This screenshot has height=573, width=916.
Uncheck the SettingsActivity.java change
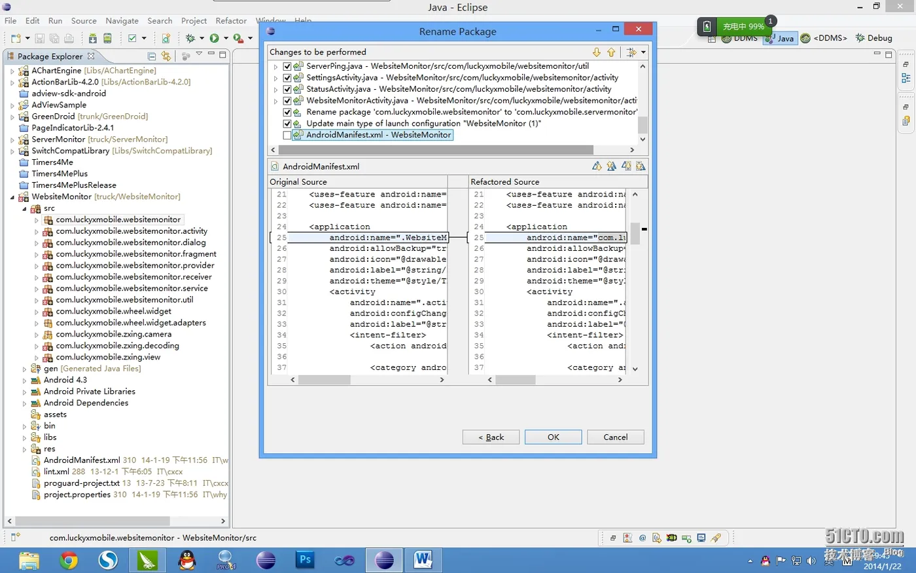pos(287,78)
